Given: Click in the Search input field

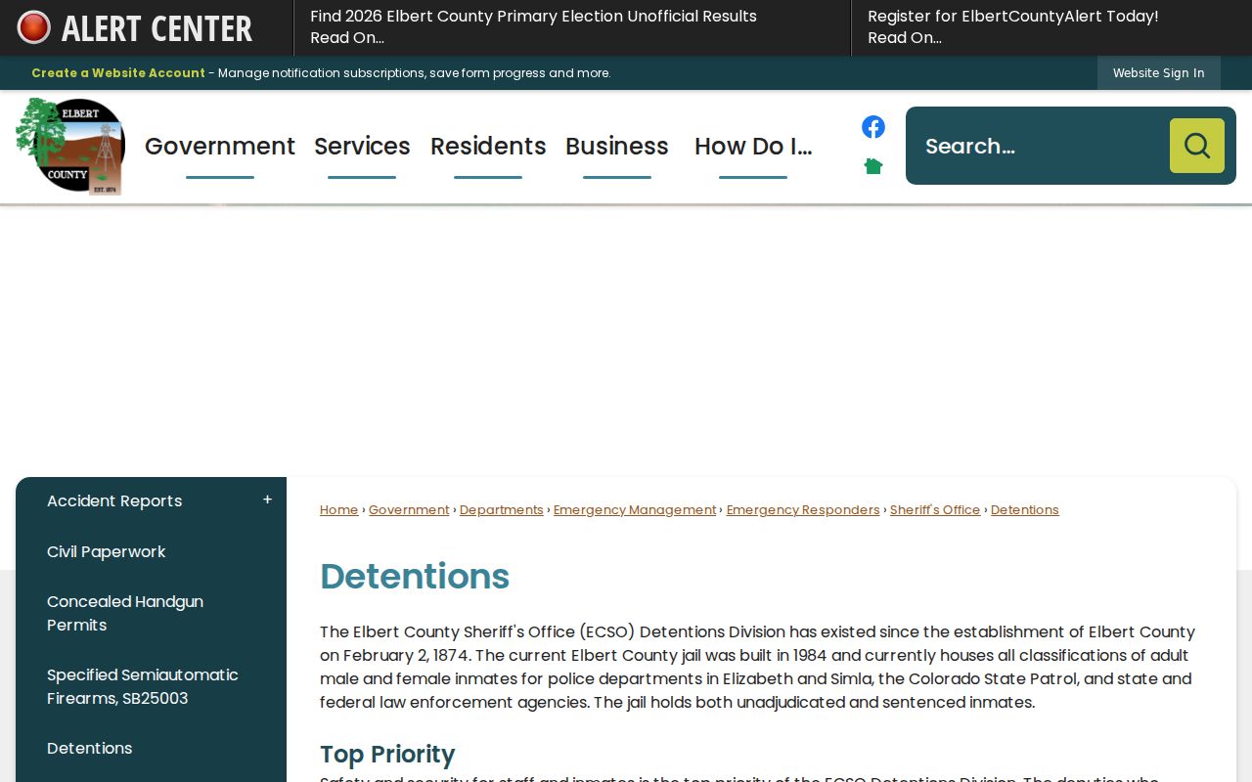Looking at the screenshot, I should 1039,146.
